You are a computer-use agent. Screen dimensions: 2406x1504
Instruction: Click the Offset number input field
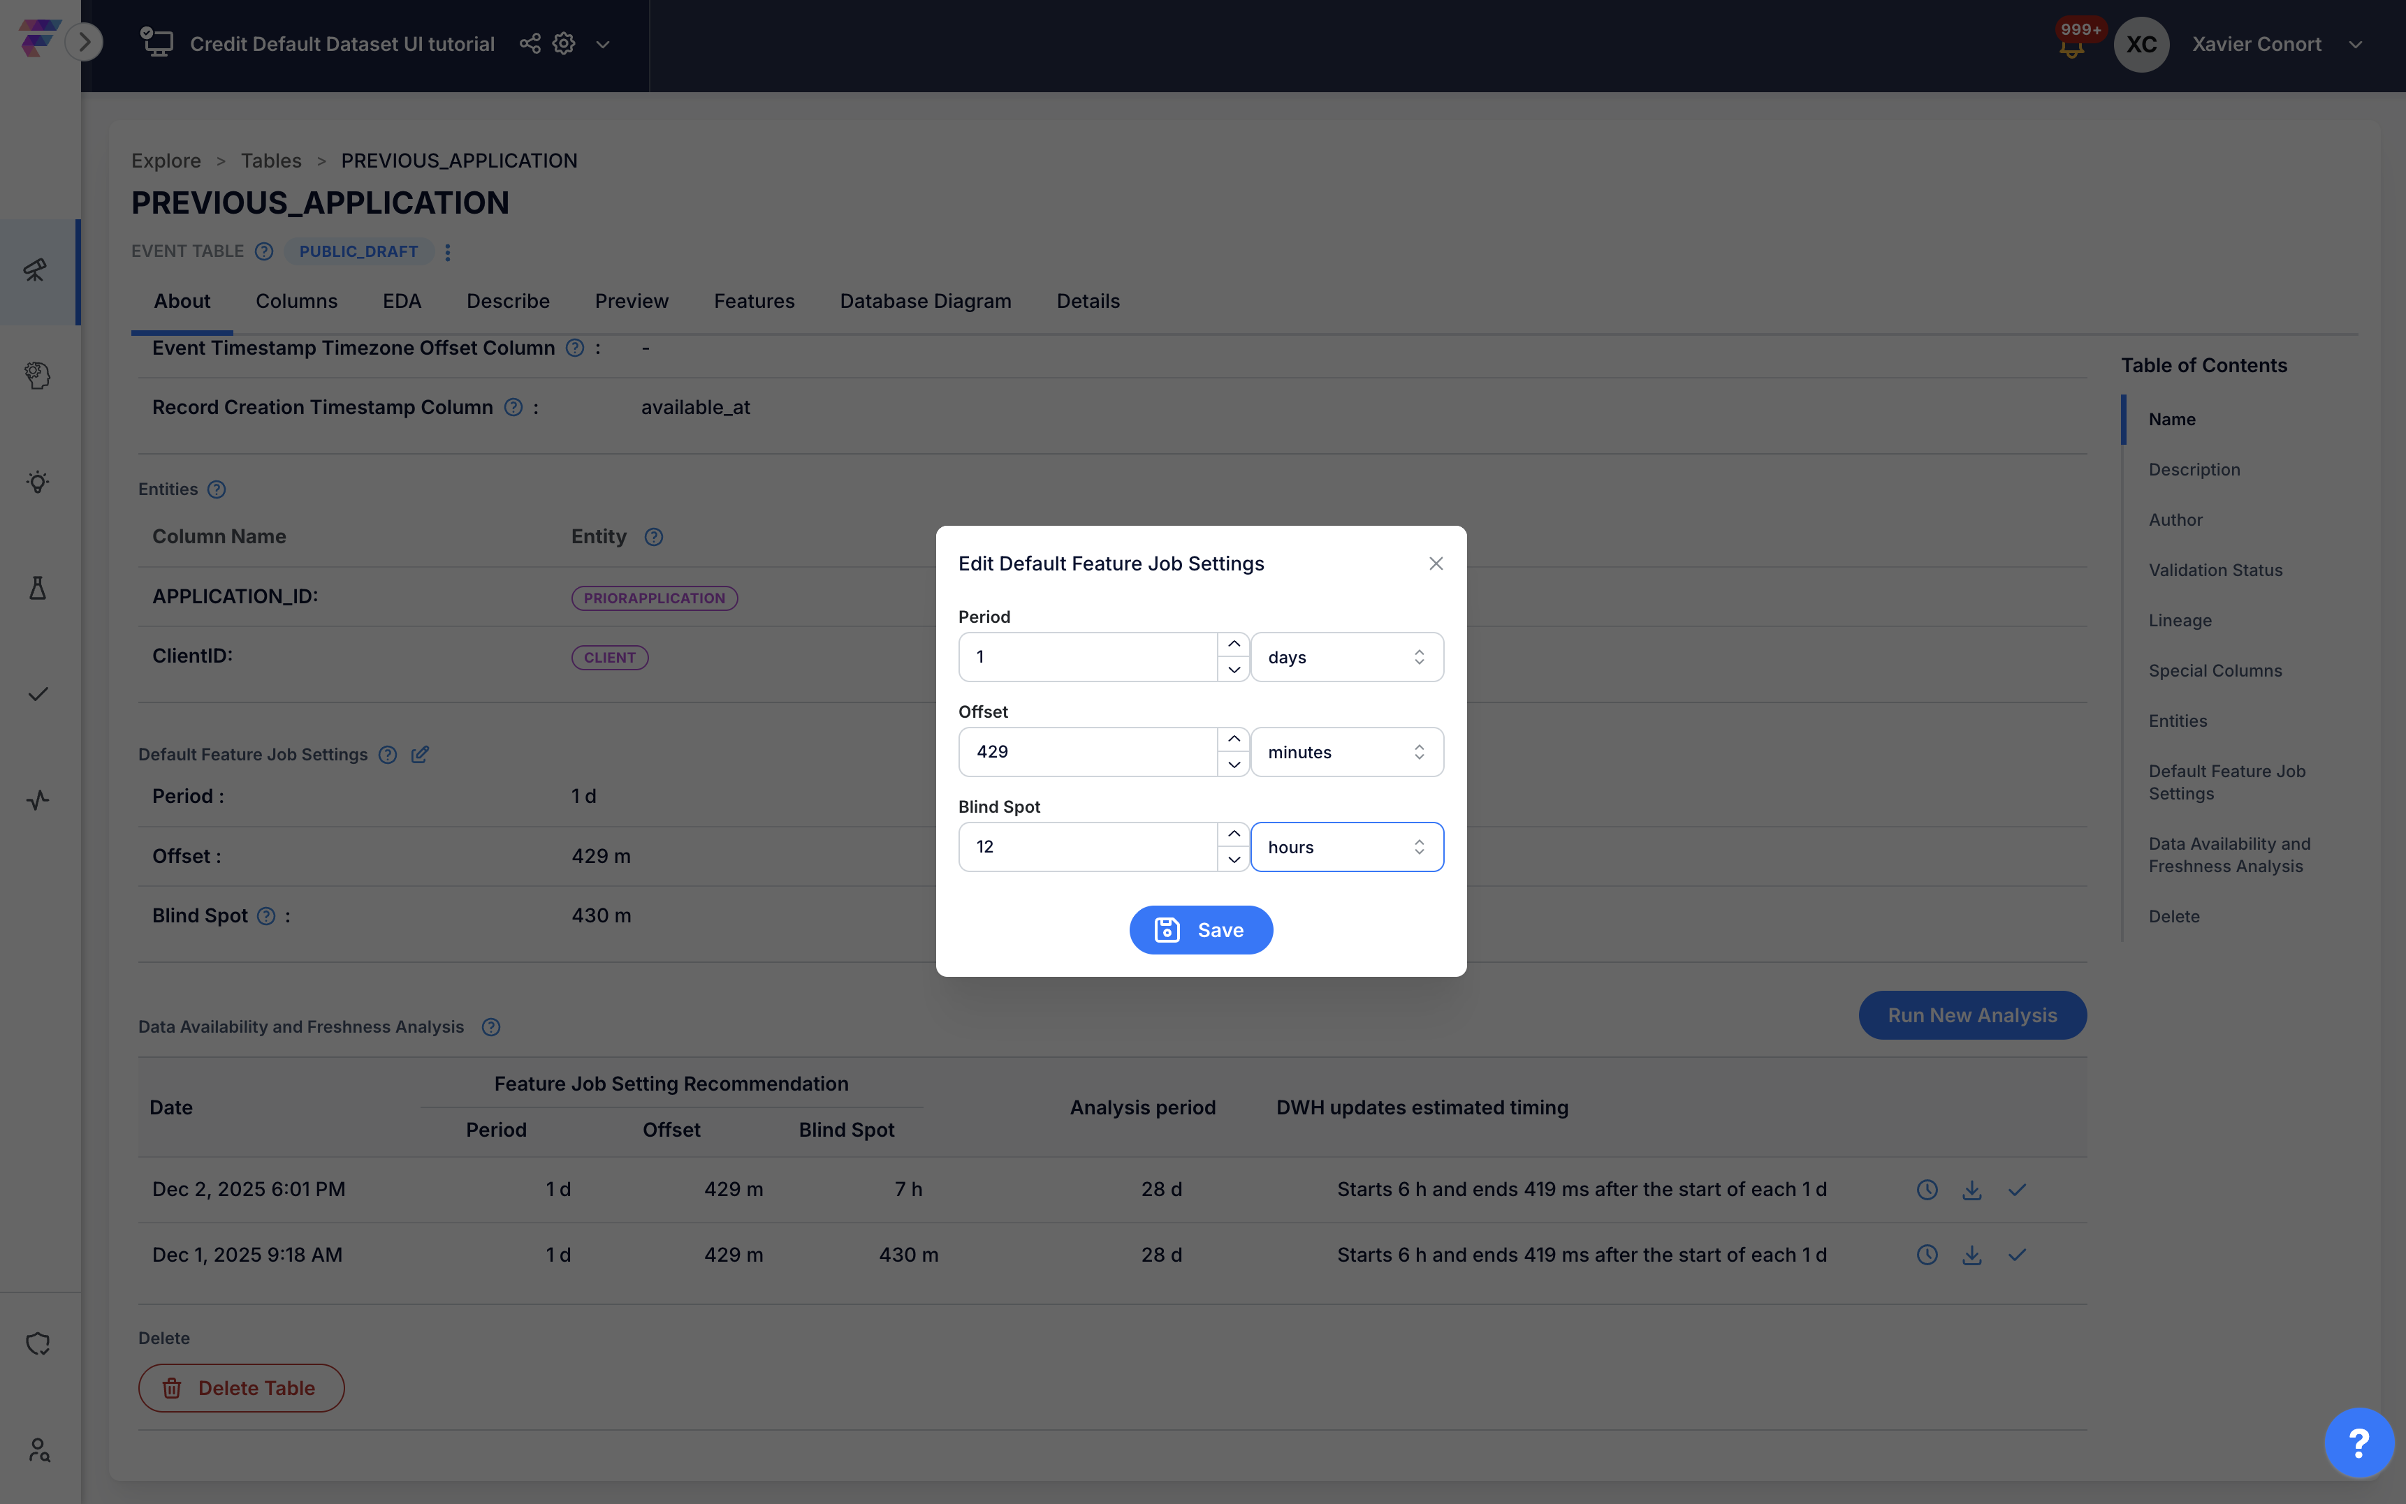[1086, 752]
